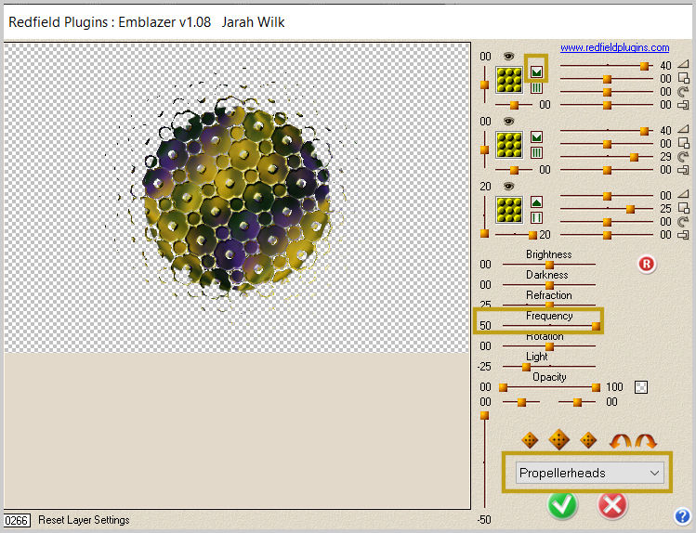Open the Propellerheads preset dropdown

(590, 473)
